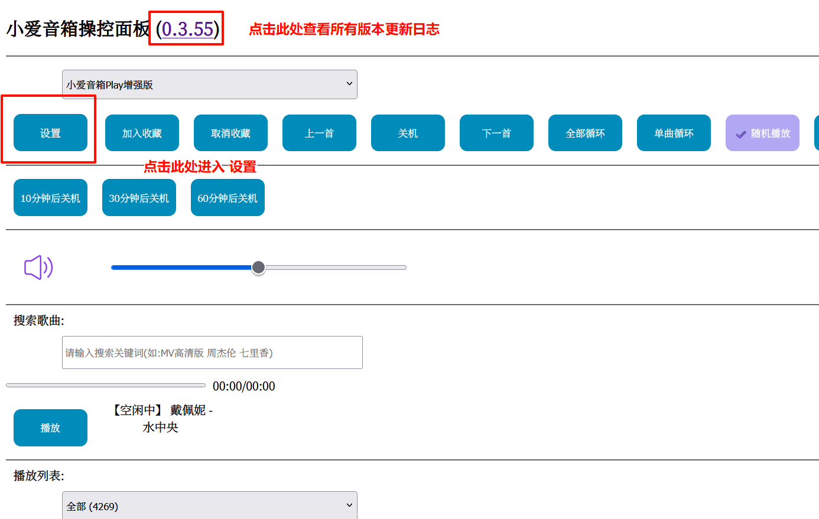Click the song search keyword field
Image resolution: width=819 pixels, height=519 pixels.
point(212,352)
